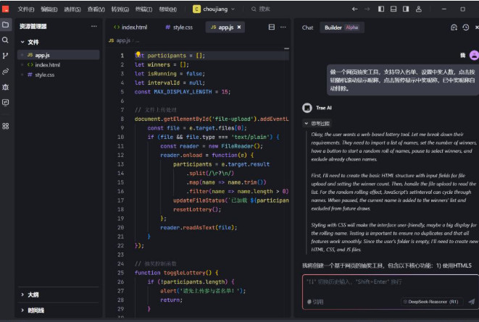This screenshot has width=479, height=322.
Task: Click the 资源管理器 panel title
Action: tap(33, 26)
